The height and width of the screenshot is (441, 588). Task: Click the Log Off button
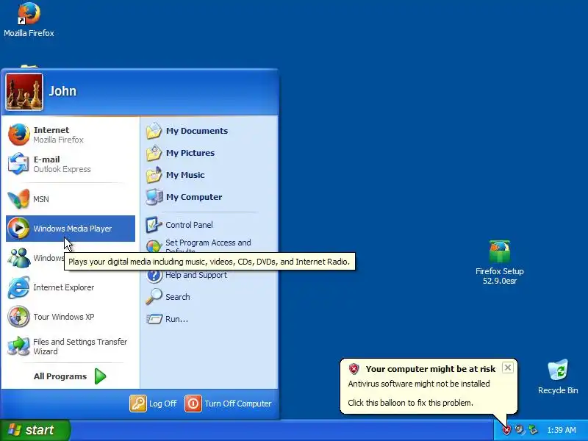tap(153, 404)
